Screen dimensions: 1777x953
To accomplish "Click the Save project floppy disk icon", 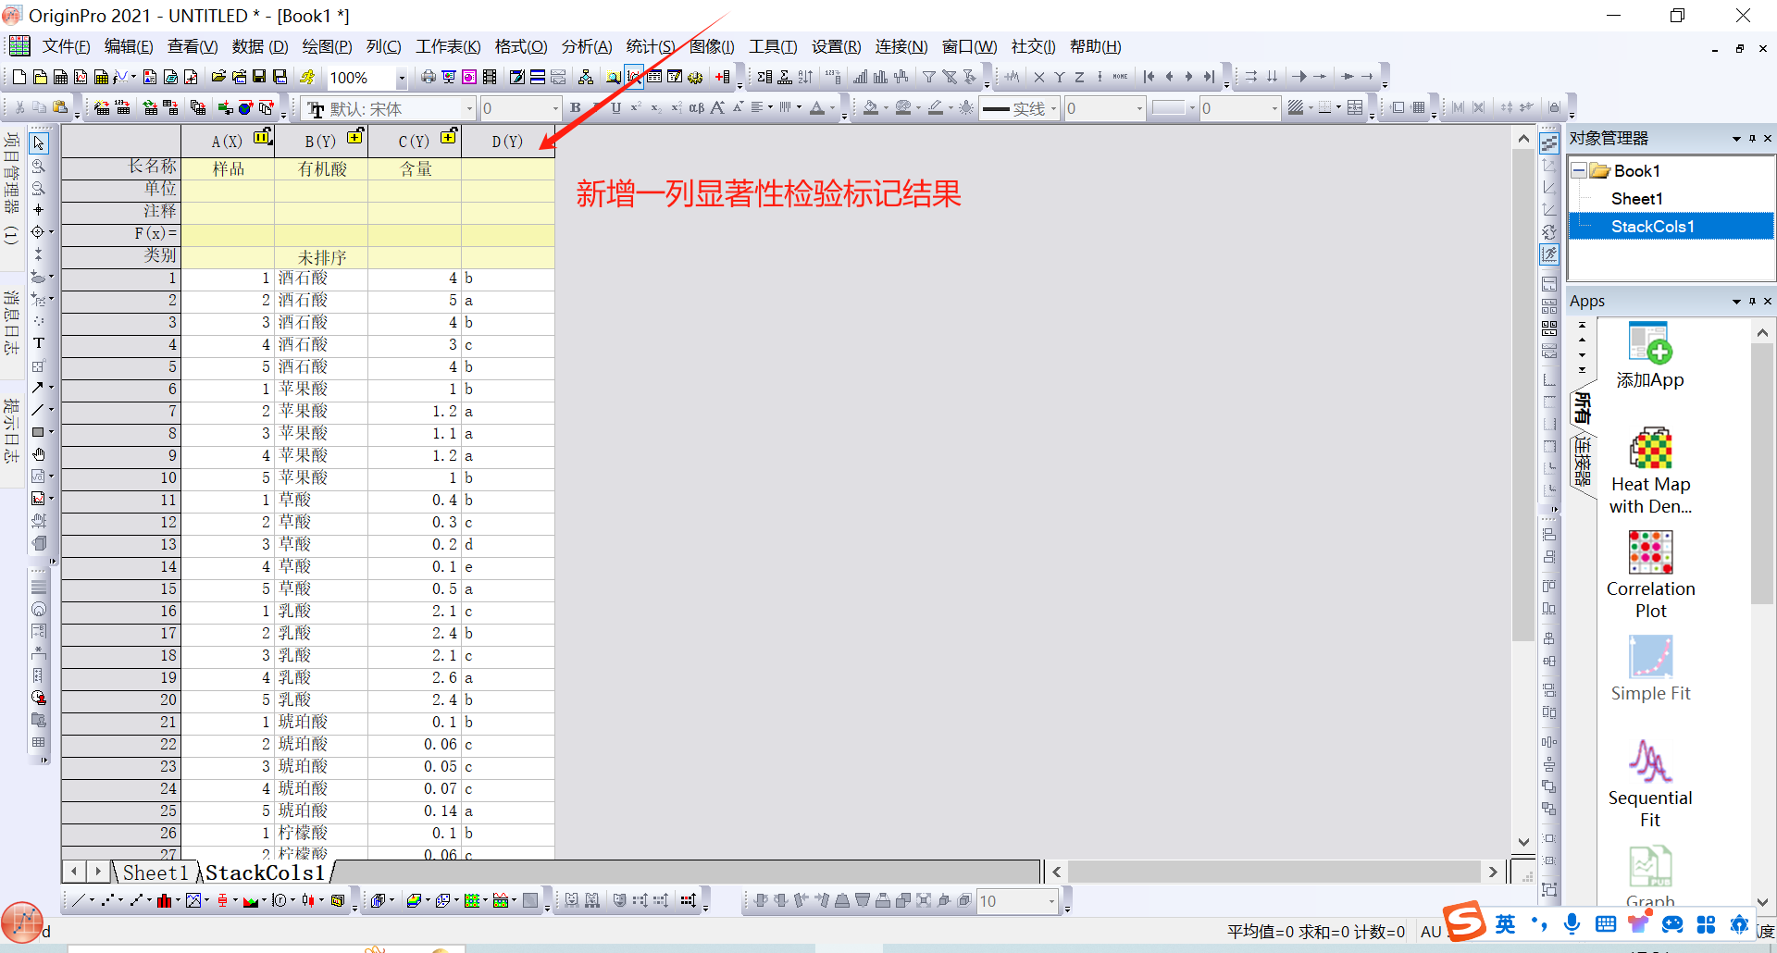I will pyautogui.click(x=259, y=77).
